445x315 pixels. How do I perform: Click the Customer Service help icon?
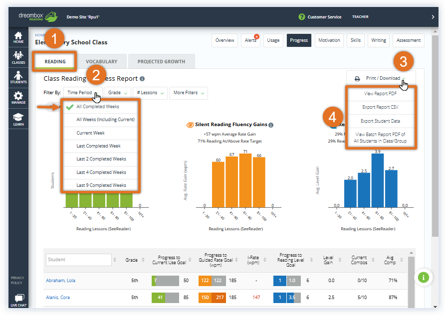click(302, 16)
